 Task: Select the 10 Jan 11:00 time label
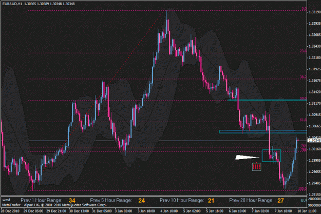point(307,211)
